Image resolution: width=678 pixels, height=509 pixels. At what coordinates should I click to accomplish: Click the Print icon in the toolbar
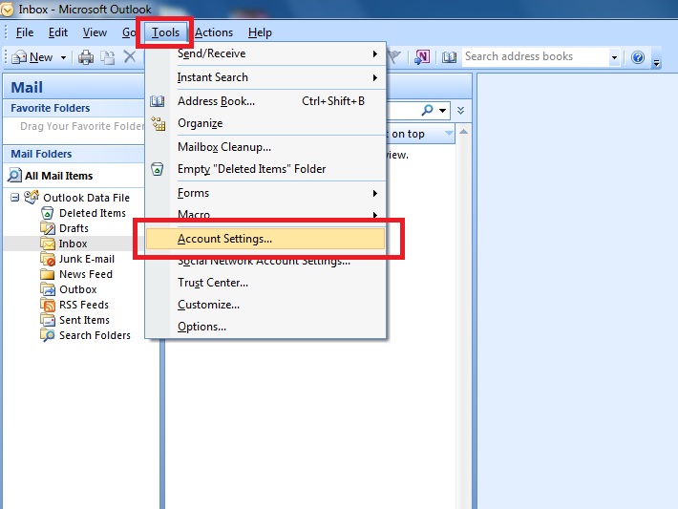pos(86,57)
